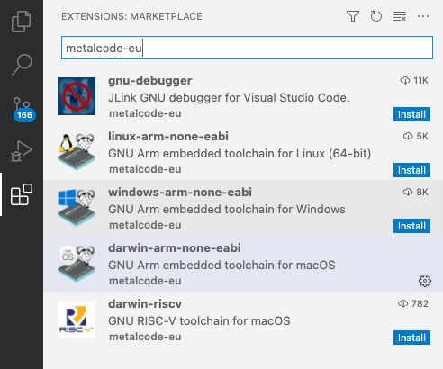Install the windows-arm-none-eabi extension
This screenshot has height=369, width=443.
pyautogui.click(x=411, y=226)
